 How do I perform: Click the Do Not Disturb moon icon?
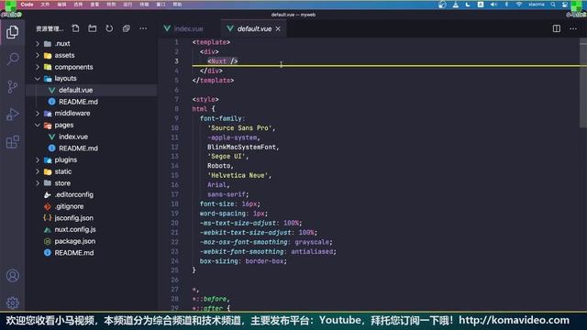(x=468, y=5)
